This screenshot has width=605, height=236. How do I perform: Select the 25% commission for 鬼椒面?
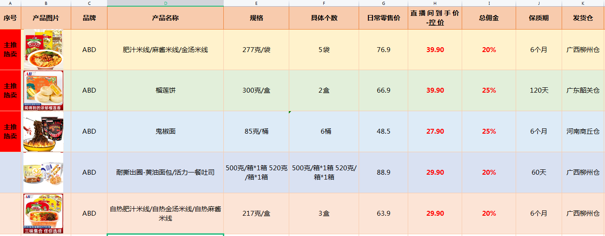(x=489, y=131)
